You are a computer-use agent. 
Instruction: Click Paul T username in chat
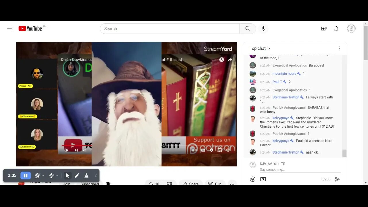coord(277,82)
